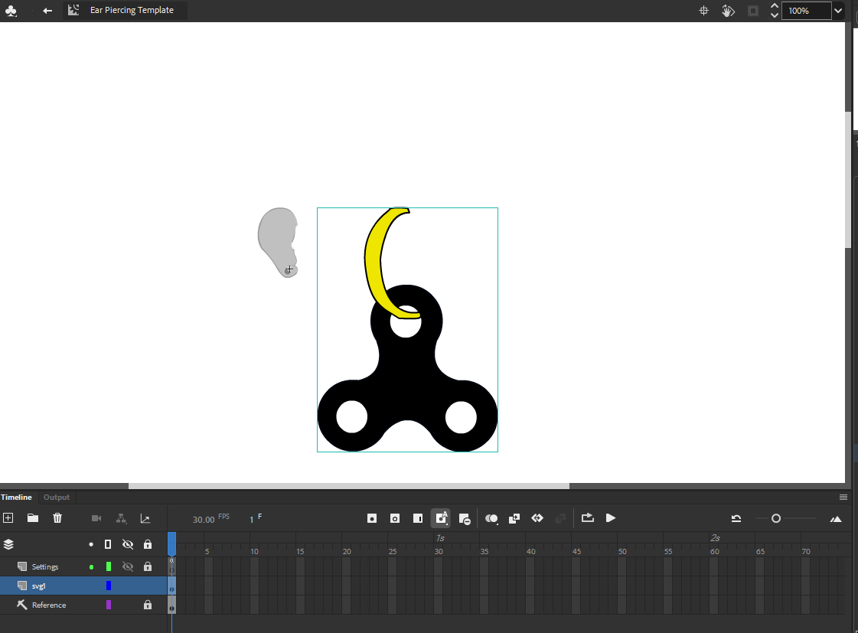Click the Center Stage icon
The image size is (858, 633).
(x=703, y=11)
